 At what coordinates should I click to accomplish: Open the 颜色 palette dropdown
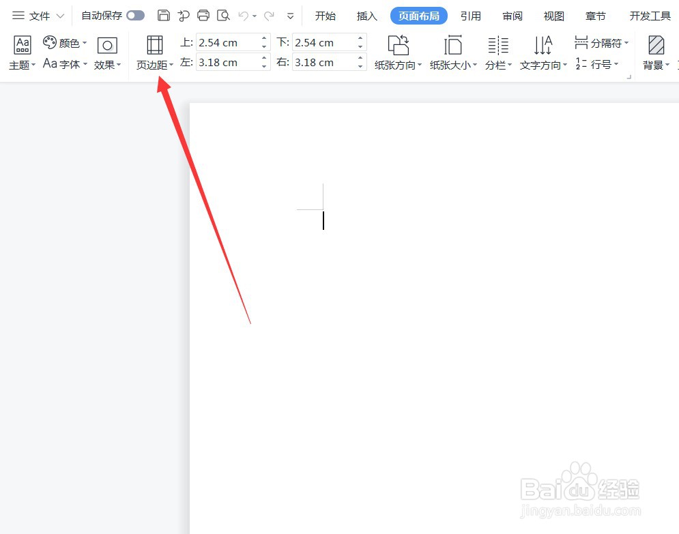(x=65, y=43)
